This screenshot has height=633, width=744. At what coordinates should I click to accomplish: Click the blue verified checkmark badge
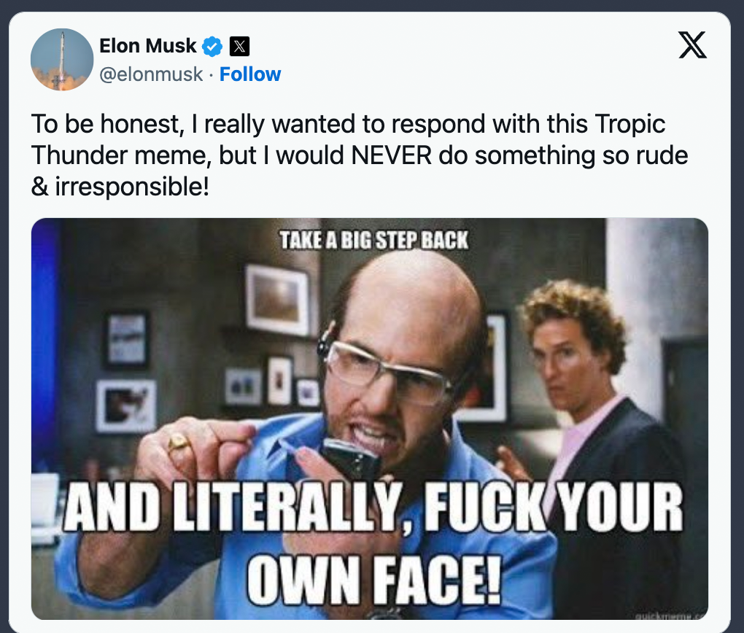(213, 46)
